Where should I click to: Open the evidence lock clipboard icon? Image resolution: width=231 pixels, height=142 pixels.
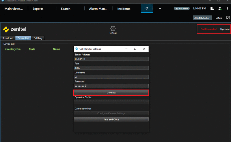(x=212, y=9)
